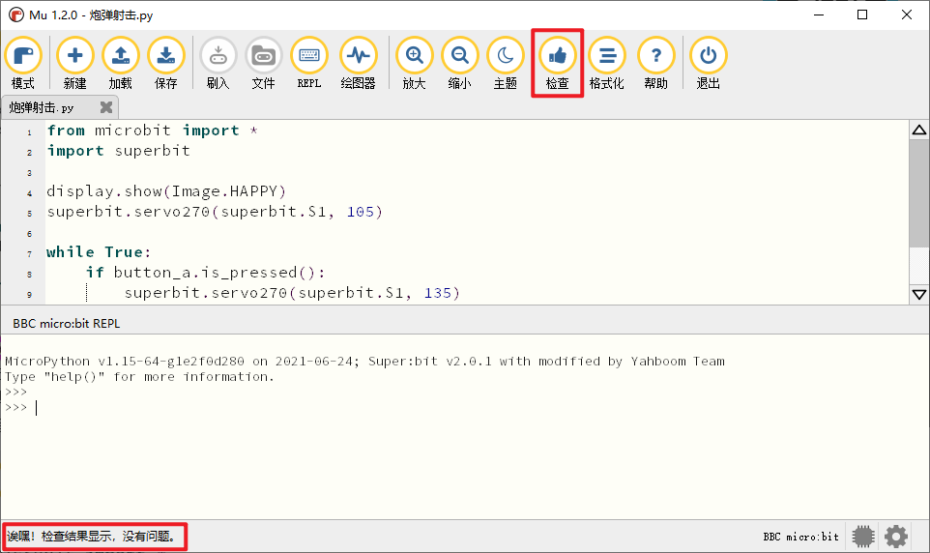The width and height of the screenshot is (930, 553).
Task: Minimize the Mu window
Action: [819, 15]
